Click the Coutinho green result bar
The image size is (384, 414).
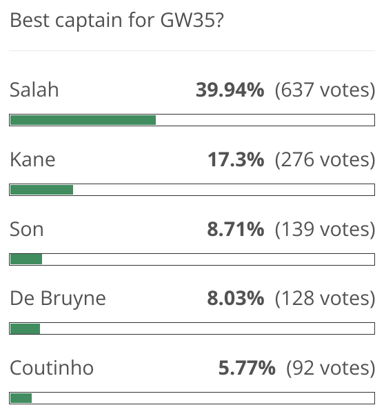click(21, 398)
